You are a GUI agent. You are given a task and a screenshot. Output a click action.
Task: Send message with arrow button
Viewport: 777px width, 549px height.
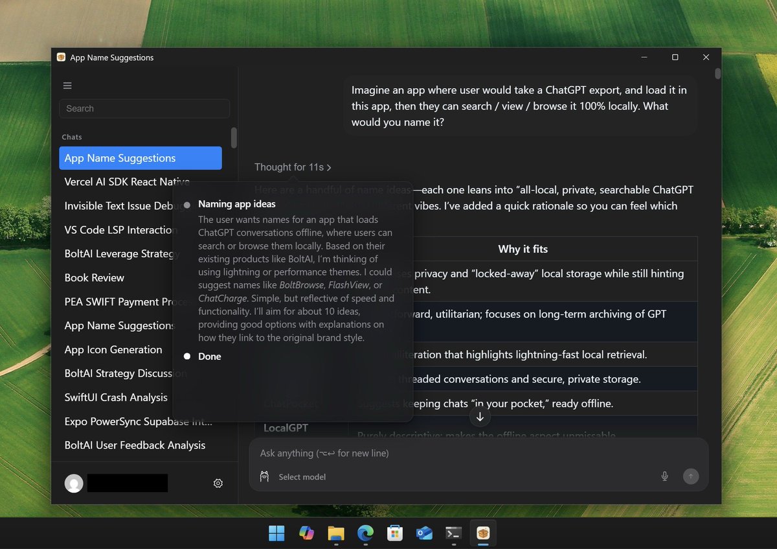click(691, 476)
